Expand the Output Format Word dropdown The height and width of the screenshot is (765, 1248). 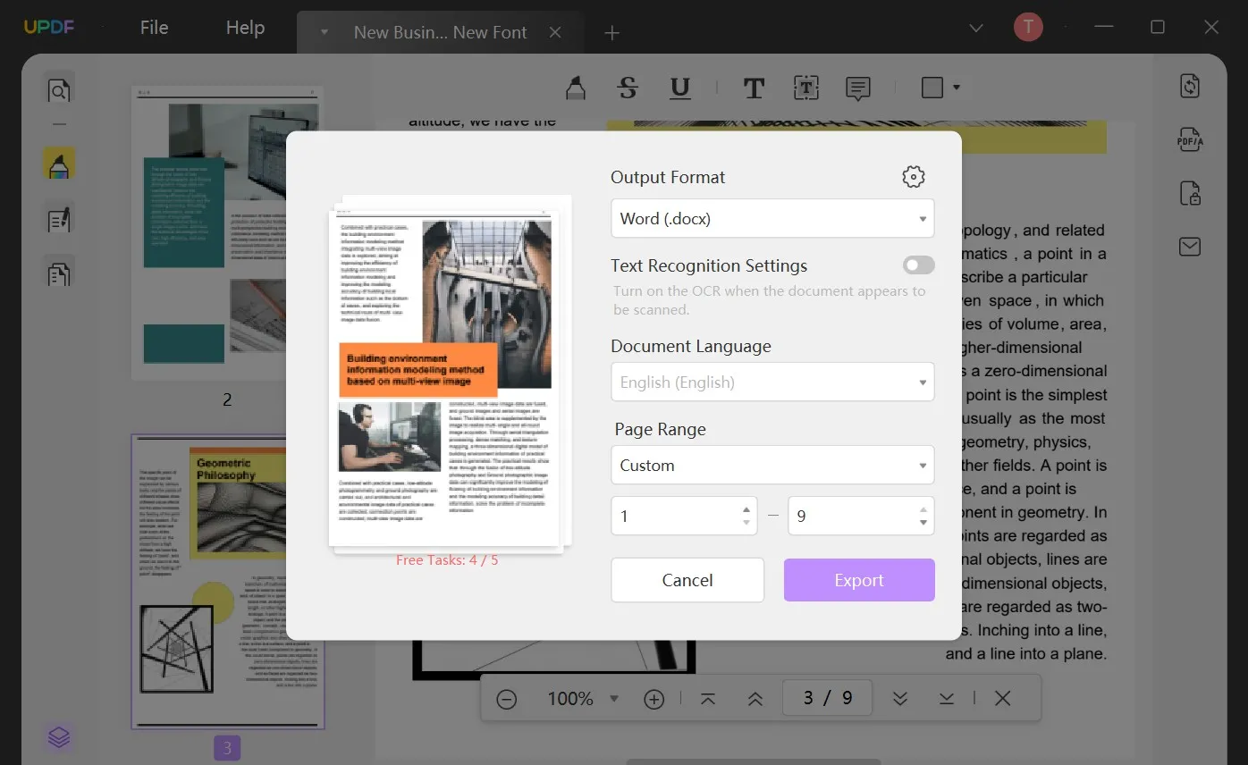point(772,219)
